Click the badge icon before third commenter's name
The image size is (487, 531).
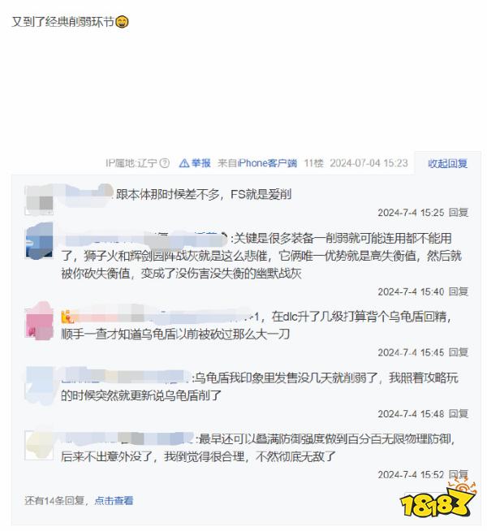click(66, 317)
